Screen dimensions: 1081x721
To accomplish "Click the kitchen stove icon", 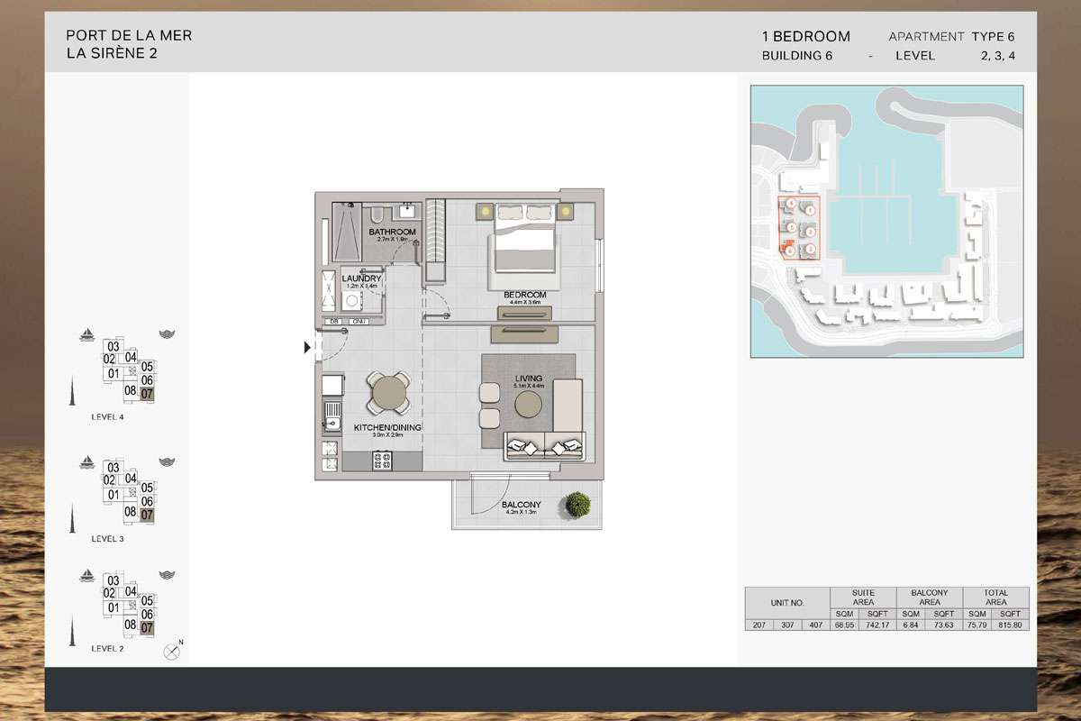I will click(383, 461).
